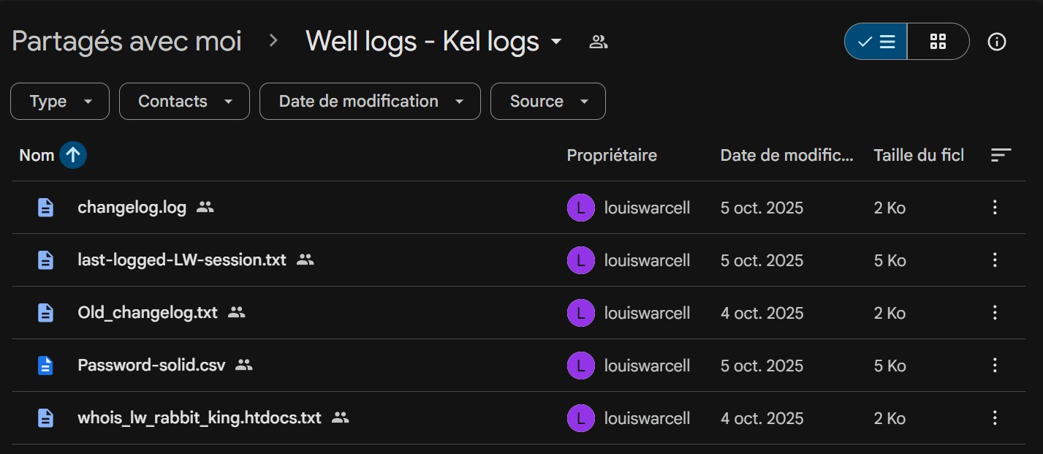The image size is (1043, 454).
Task: Open more actions for Password-solid.csv
Action: pyautogui.click(x=994, y=366)
